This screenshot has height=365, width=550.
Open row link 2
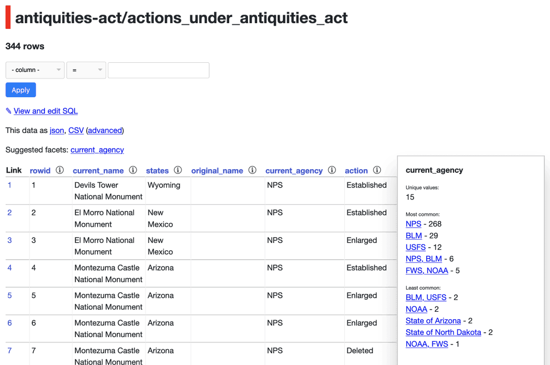(10, 212)
